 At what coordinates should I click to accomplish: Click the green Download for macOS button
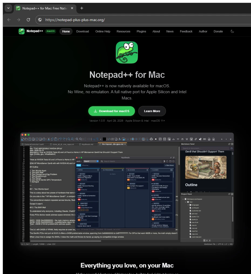click(x=111, y=111)
